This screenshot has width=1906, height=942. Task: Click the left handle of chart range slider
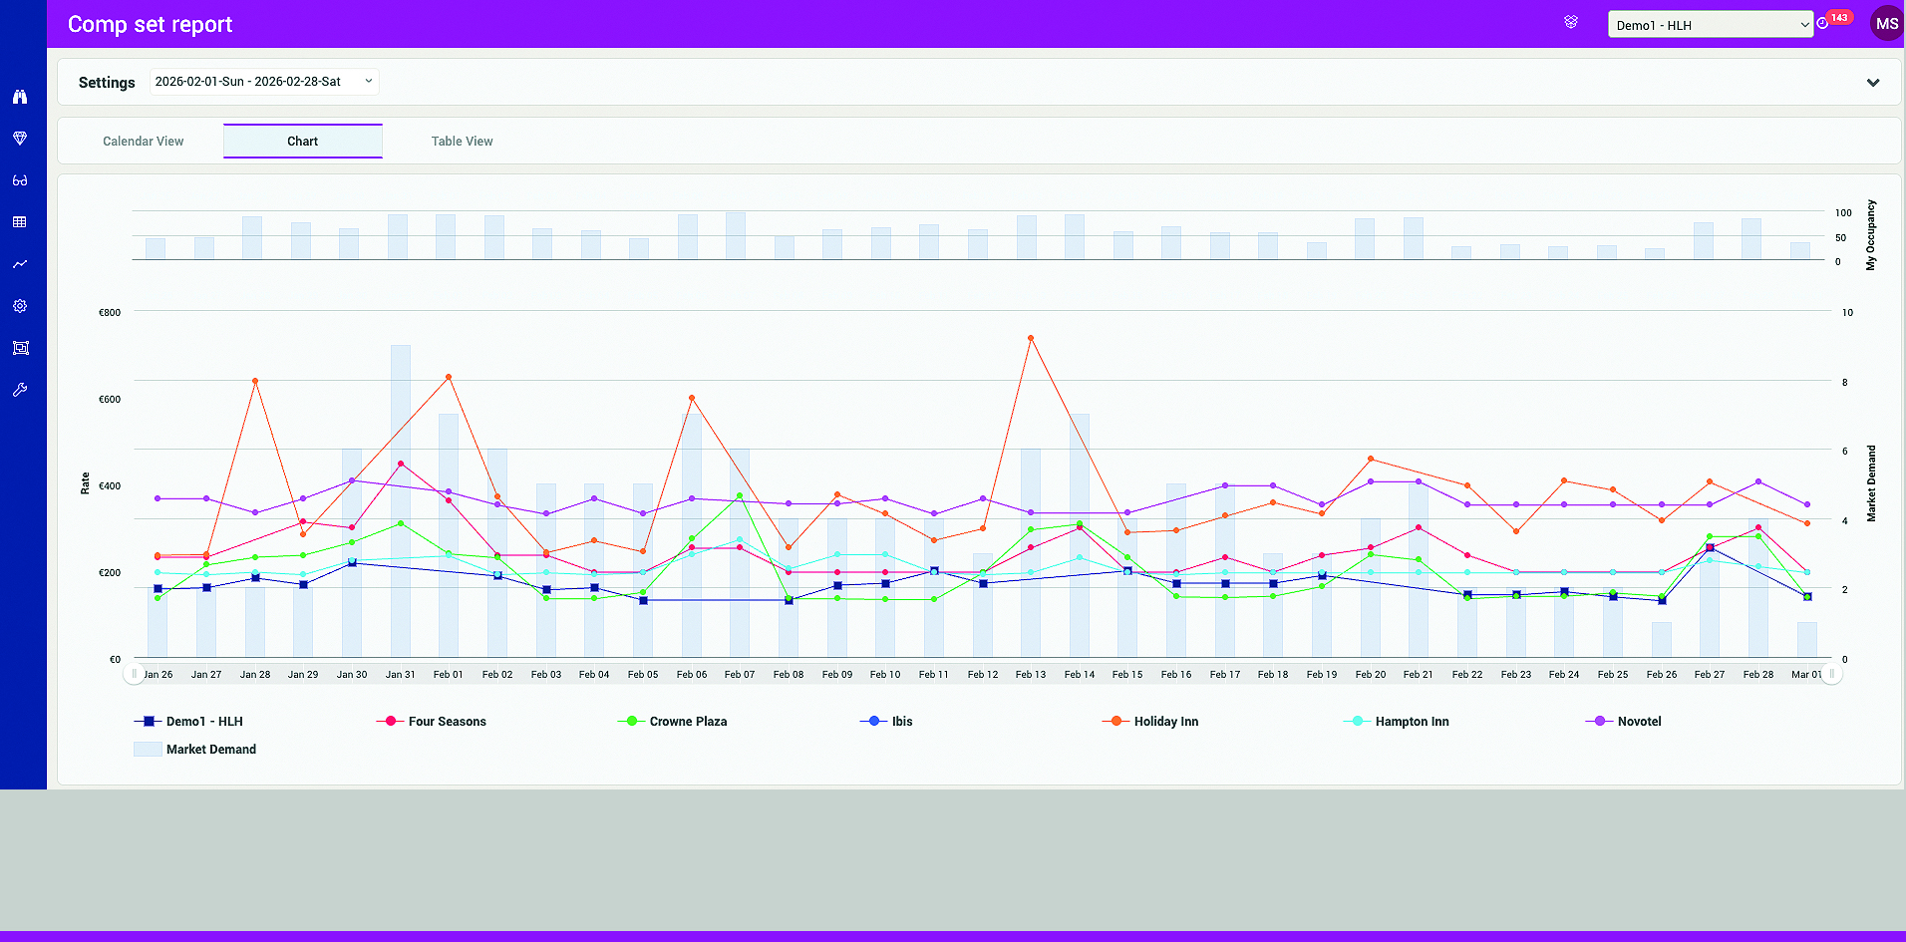click(134, 674)
